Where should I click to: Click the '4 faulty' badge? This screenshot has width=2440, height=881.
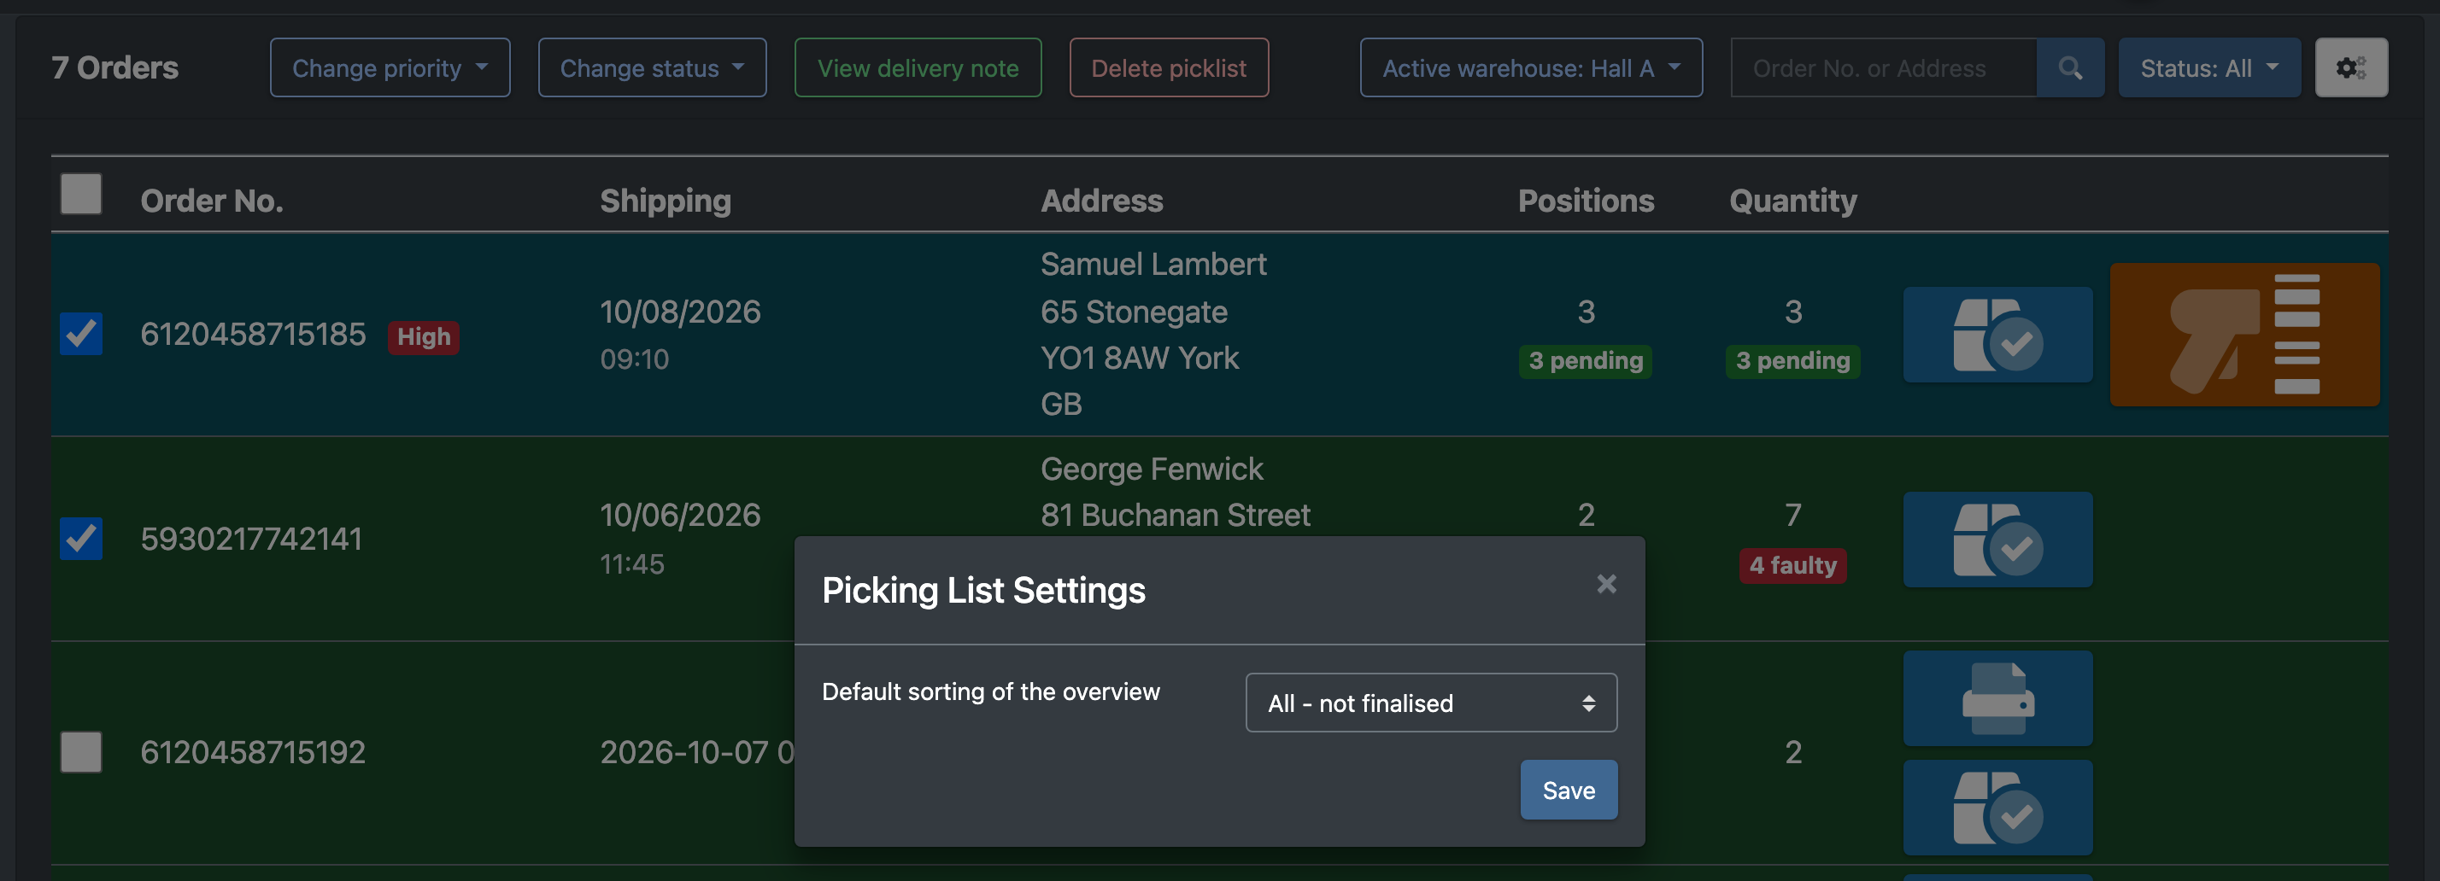point(1793,566)
